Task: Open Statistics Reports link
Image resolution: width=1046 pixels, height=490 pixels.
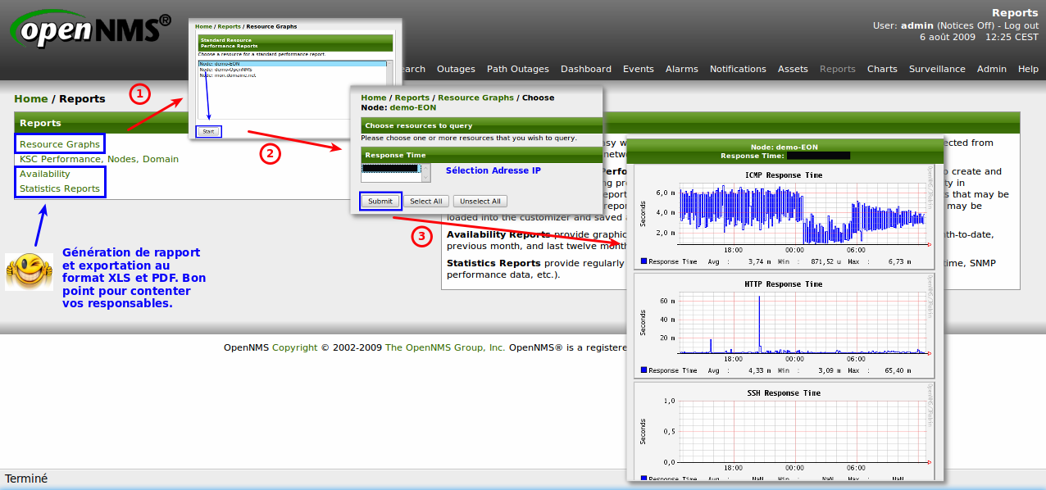Action: (x=60, y=188)
